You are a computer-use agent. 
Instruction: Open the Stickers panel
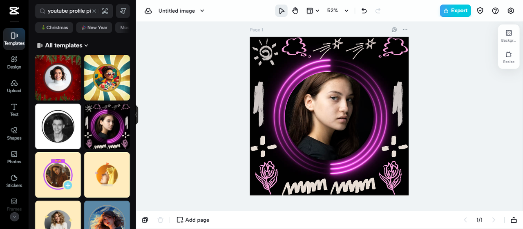coord(14,180)
